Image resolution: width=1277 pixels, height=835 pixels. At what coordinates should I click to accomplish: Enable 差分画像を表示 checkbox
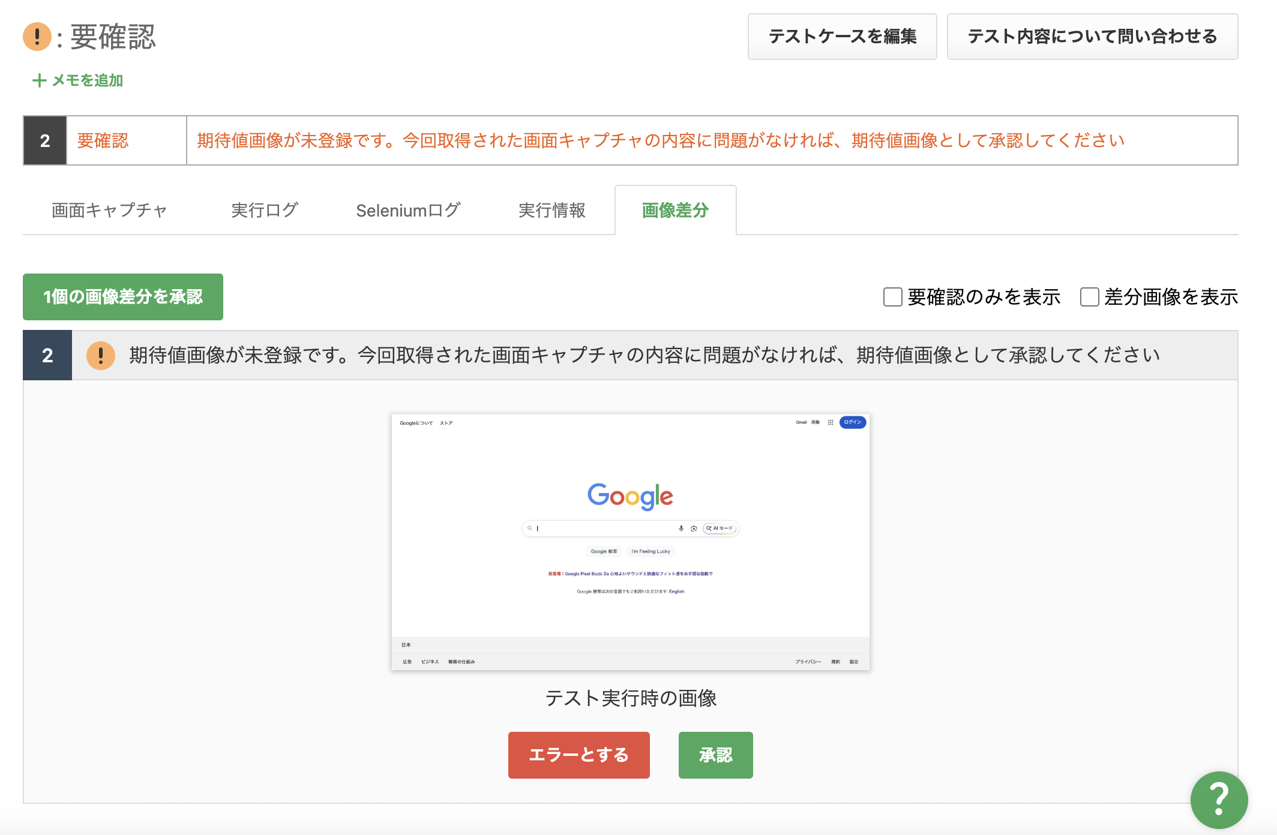[1089, 297]
